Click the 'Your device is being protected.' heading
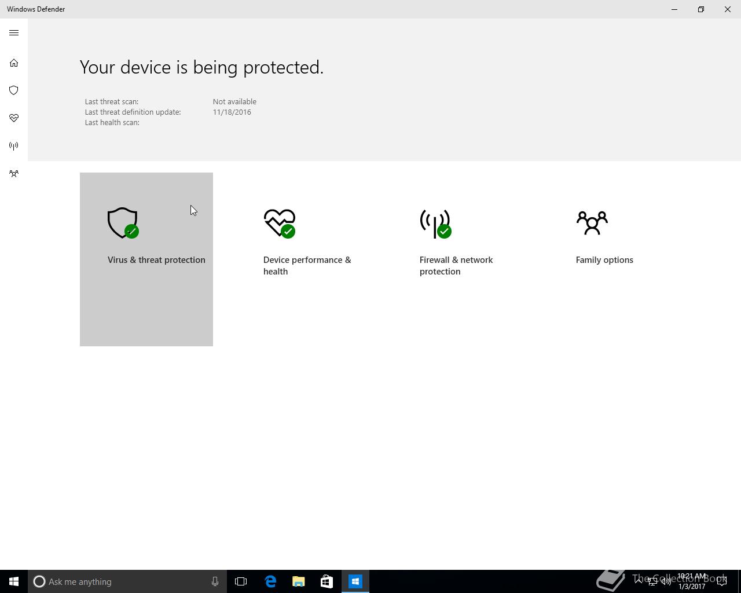 pyautogui.click(x=201, y=67)
